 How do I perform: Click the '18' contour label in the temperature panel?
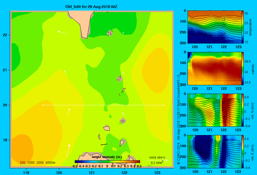coord(224,34)
